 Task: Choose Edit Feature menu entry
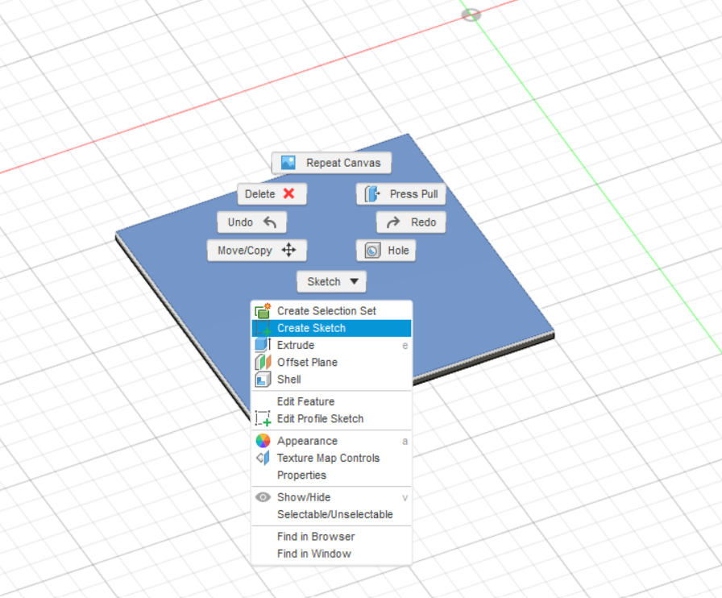click(331, 401)
